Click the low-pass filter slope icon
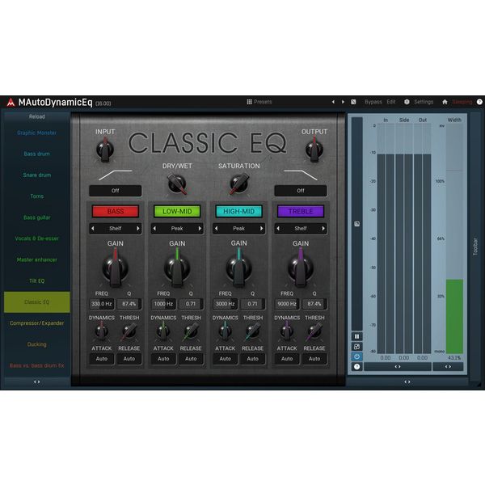This screenshot has width=485, height=485. tap(301, 175)
